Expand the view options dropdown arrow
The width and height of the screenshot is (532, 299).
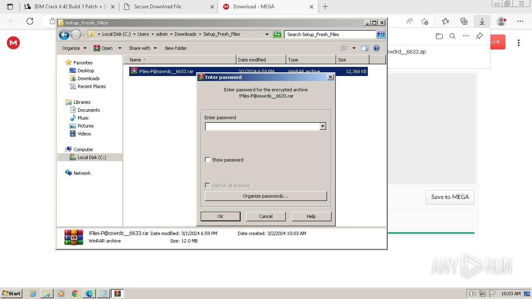point(354,48)
